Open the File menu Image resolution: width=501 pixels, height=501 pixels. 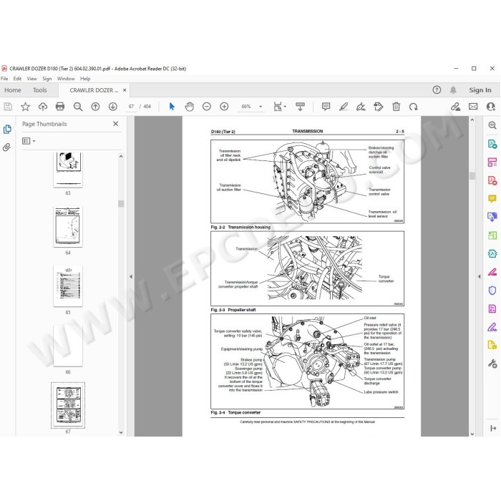tap(4, 79)
